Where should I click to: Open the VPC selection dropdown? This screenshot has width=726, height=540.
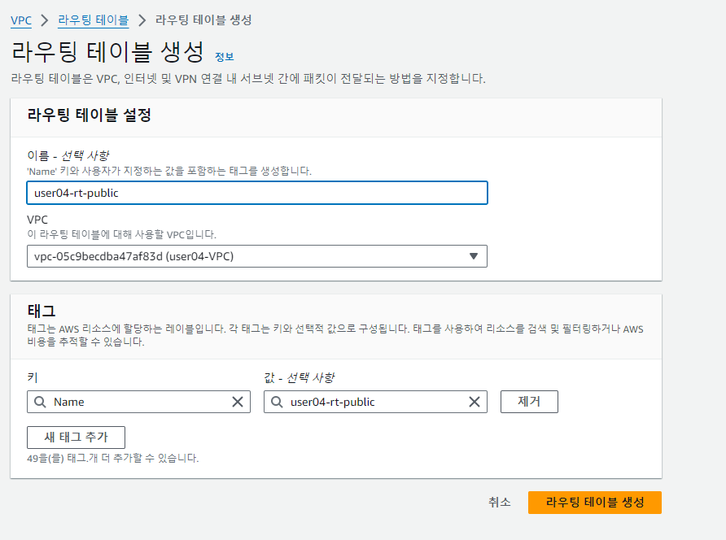coord(257,256)
